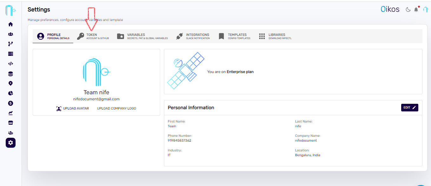431x186 pixels.
Task: Open the Home icon in the sidebar
Action: click(x=10, y=24)
